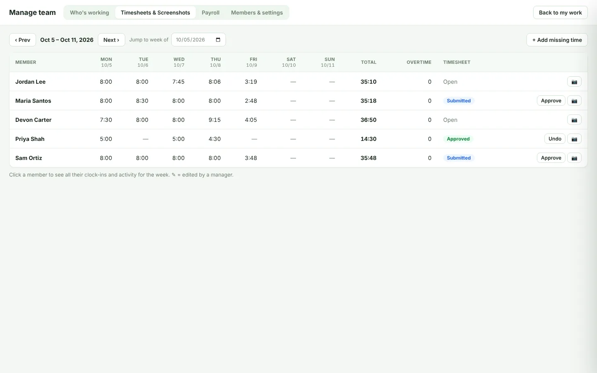Click Maria Santos's Friday 2:48 entry
Viewport: 597px width, 373px height.
tap(251, 101)
